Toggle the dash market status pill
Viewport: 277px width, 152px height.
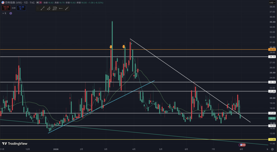[x=37, y=3]
